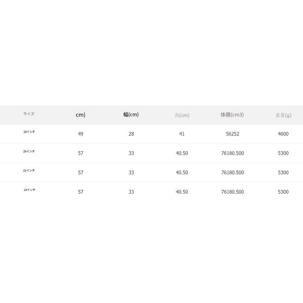Click the height value 41
This screenshot has height=303, width=303.
[182, 134]
